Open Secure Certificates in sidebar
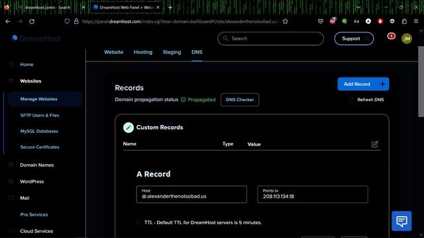 tap(40, 147)
